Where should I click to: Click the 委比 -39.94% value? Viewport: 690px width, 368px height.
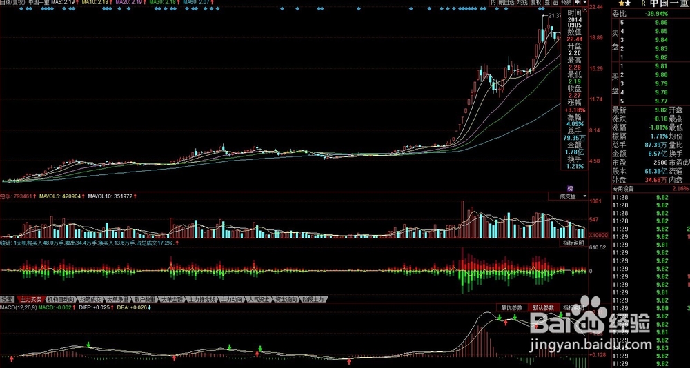coord(657,14)
